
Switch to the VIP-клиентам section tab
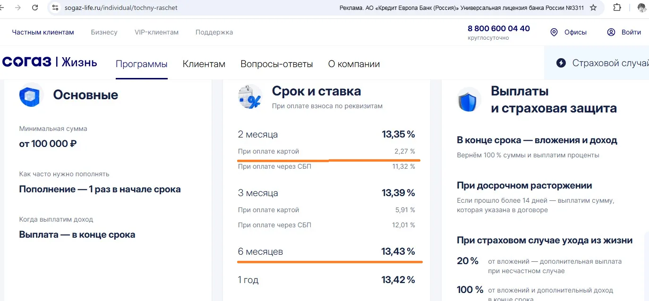(157, 32)
